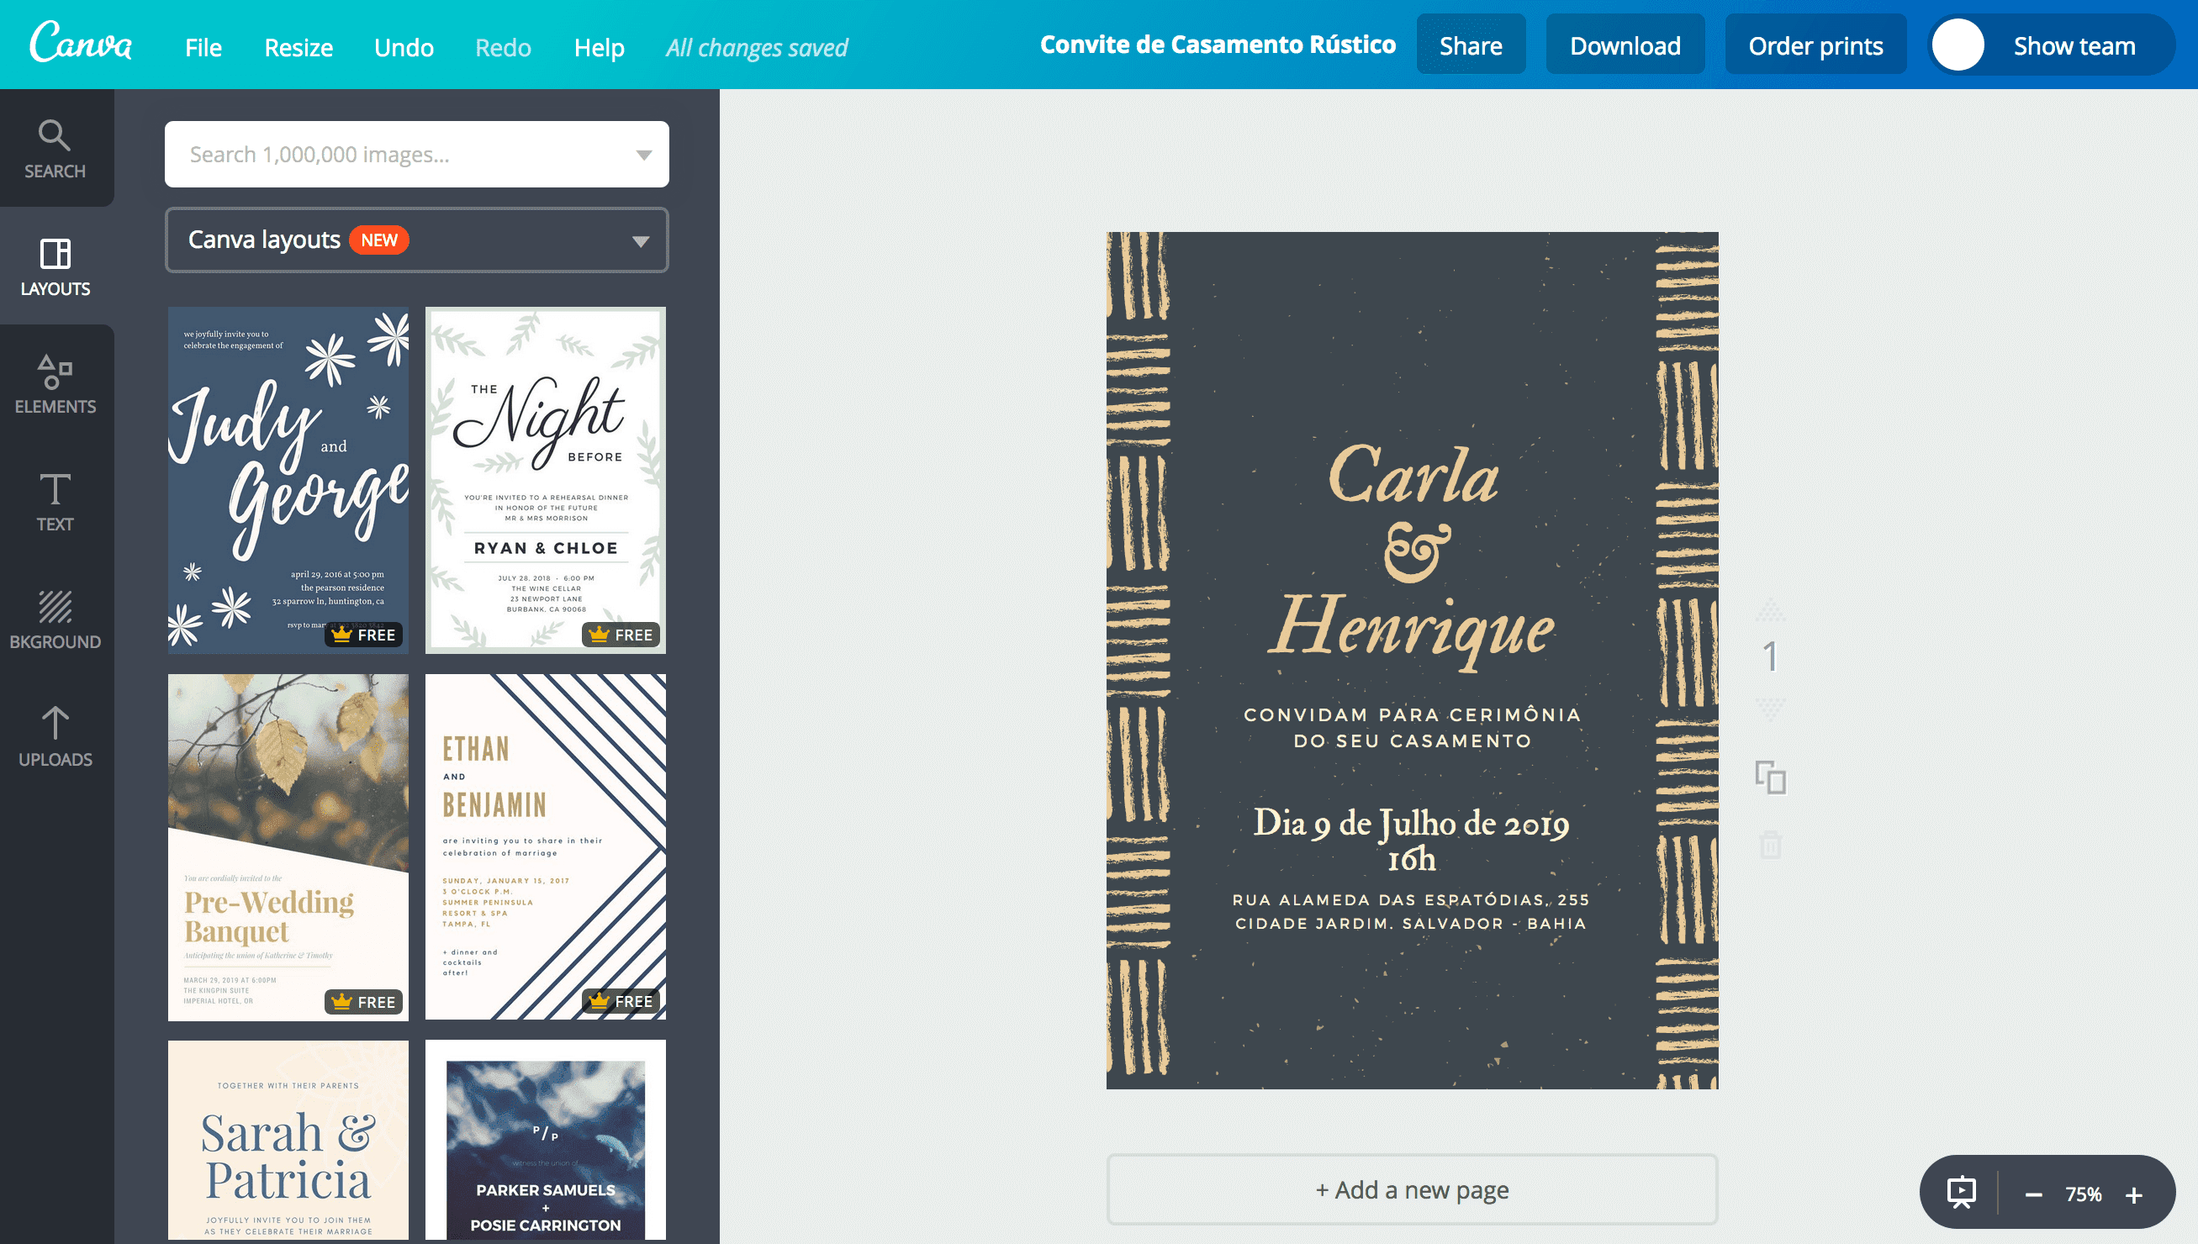
Task: Zoom out with minus icon
Action: pyautogui.click(x=2033, y=1194)
